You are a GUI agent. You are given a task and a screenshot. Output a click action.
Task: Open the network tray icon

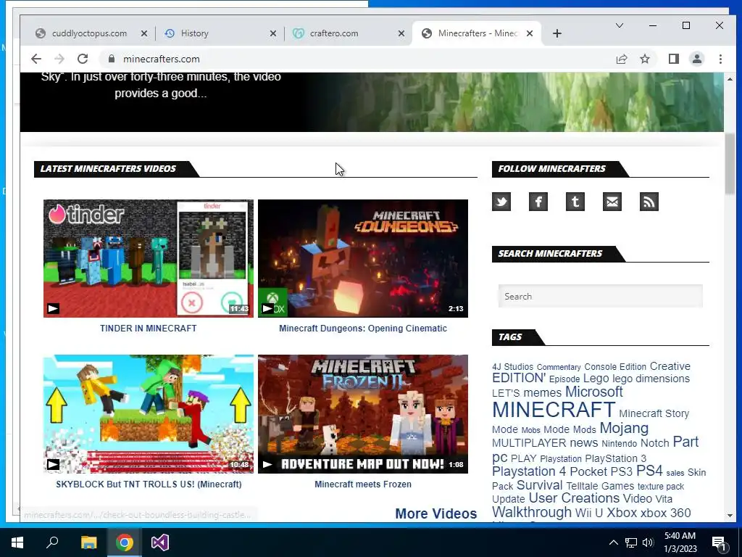tap(631, 542)
